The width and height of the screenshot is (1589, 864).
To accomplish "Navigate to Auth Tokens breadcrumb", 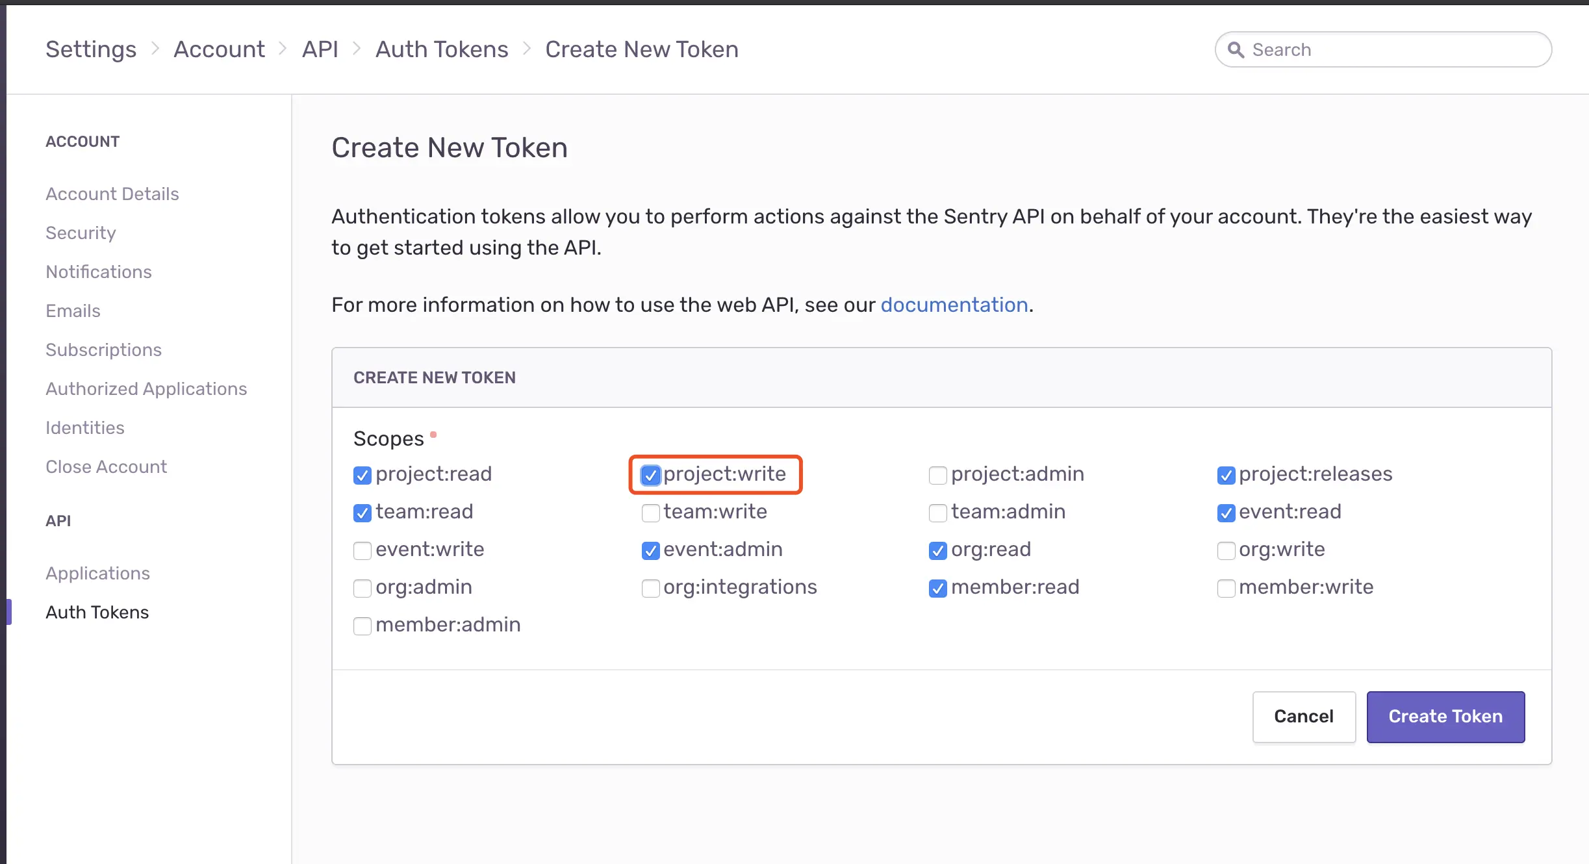I will [442, 49].
